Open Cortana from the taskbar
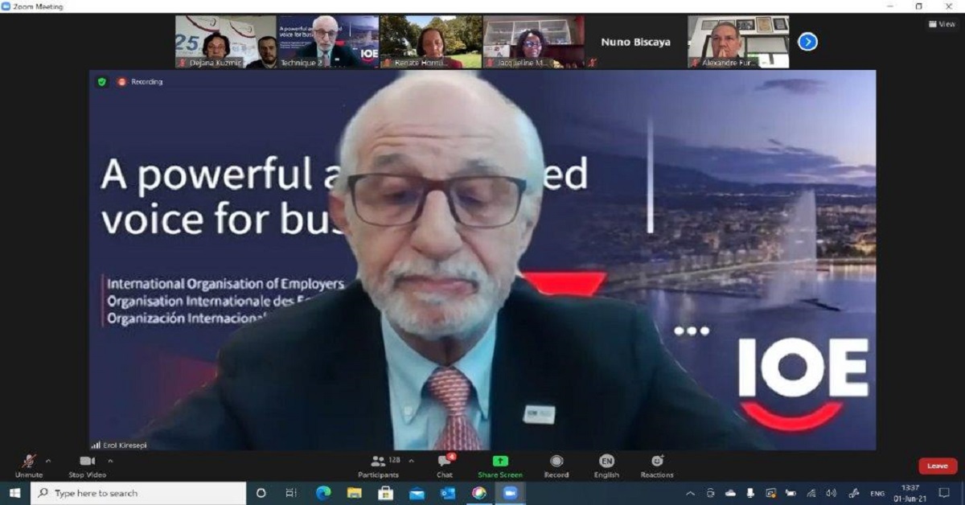Screen dimensions: 965x505 tap(261, 493)
